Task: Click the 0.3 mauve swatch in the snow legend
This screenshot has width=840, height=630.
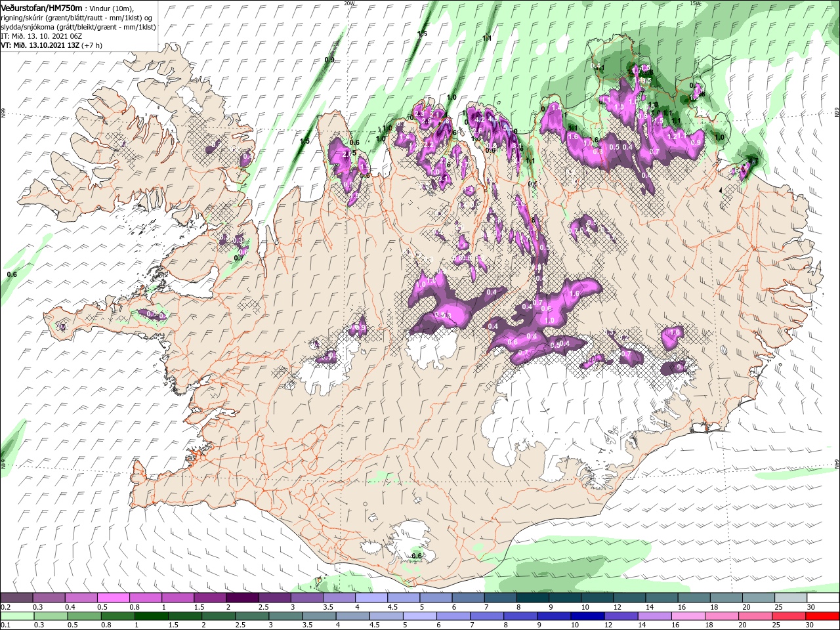Action: (49, 598)
